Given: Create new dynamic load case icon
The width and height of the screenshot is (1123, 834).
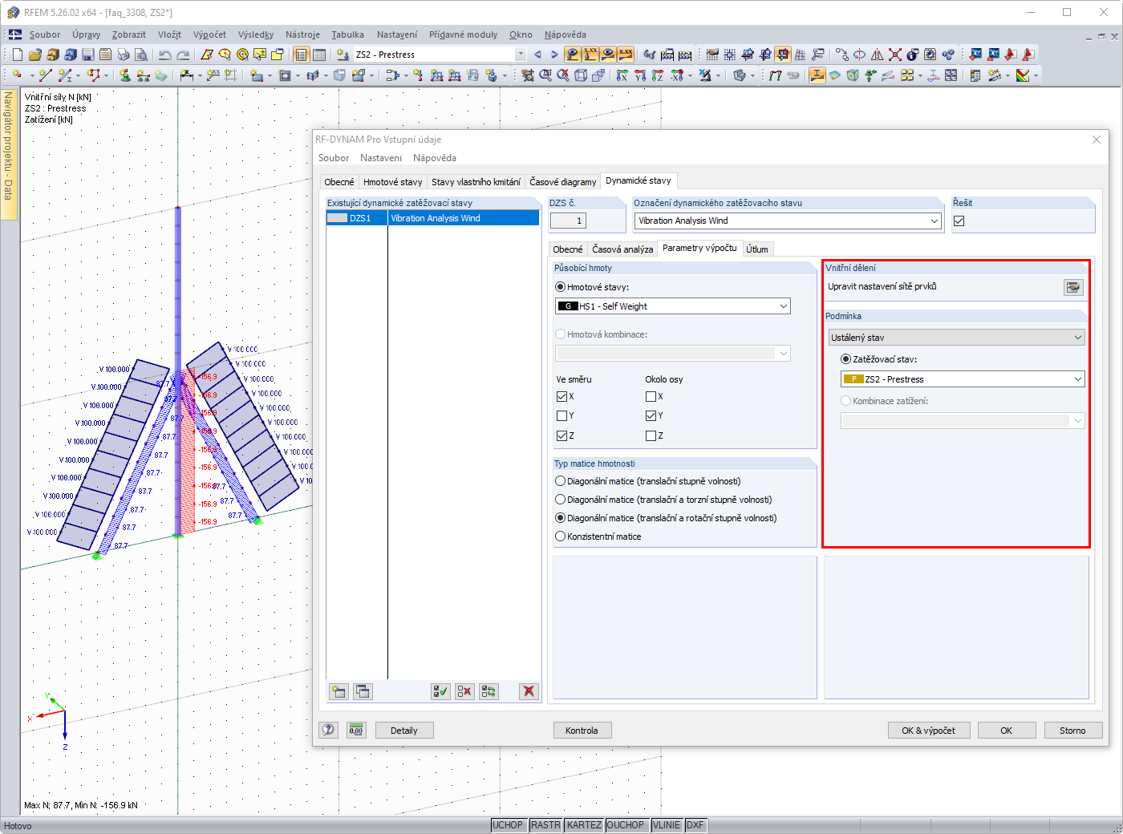Looking at the screenshot, I should [339, 691].
